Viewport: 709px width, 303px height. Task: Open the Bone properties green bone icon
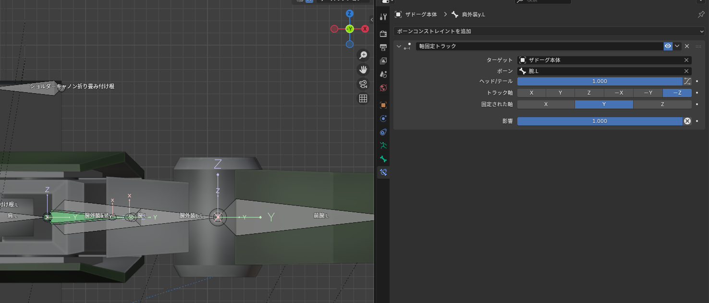(x=383, y=159)
